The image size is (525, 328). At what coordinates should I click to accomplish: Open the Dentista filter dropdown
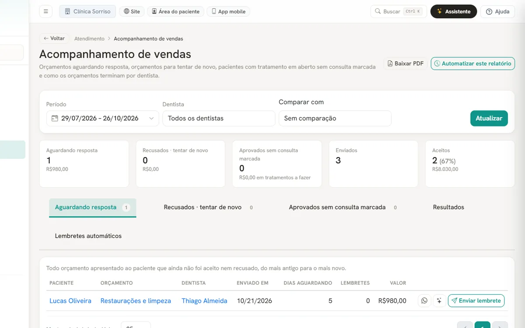coord(219,118)
